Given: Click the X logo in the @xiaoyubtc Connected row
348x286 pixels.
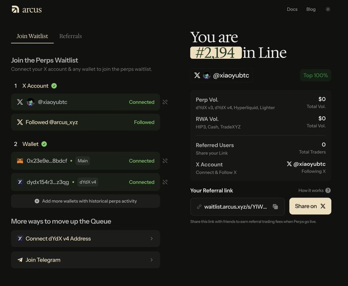Looking at the screenshot, I should (x=20, y=102).
